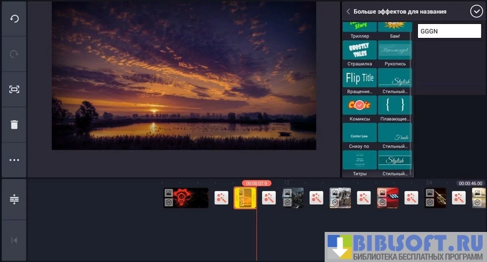Confirm the title effect with the checkmark

[x=476, y=11]
